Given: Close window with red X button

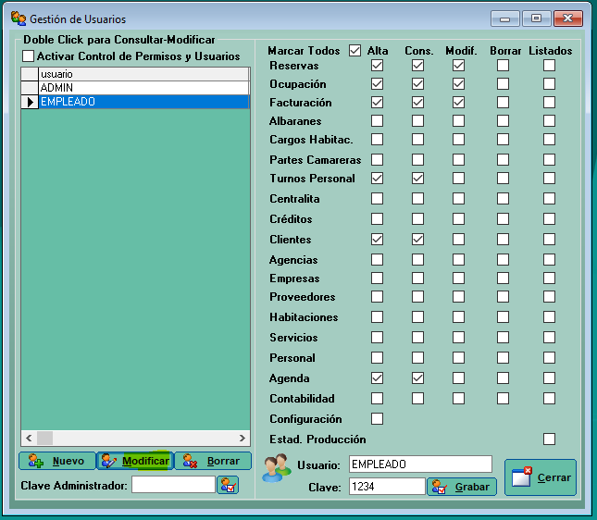Looking at the screenshot, I should (x=568, y=19).
